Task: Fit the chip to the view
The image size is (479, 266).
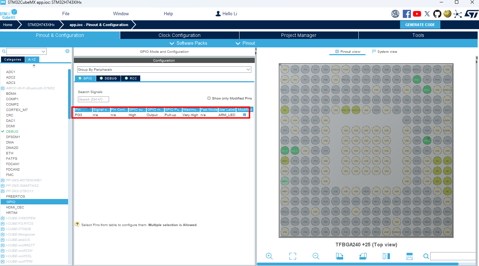Action: tap(293, 256)
